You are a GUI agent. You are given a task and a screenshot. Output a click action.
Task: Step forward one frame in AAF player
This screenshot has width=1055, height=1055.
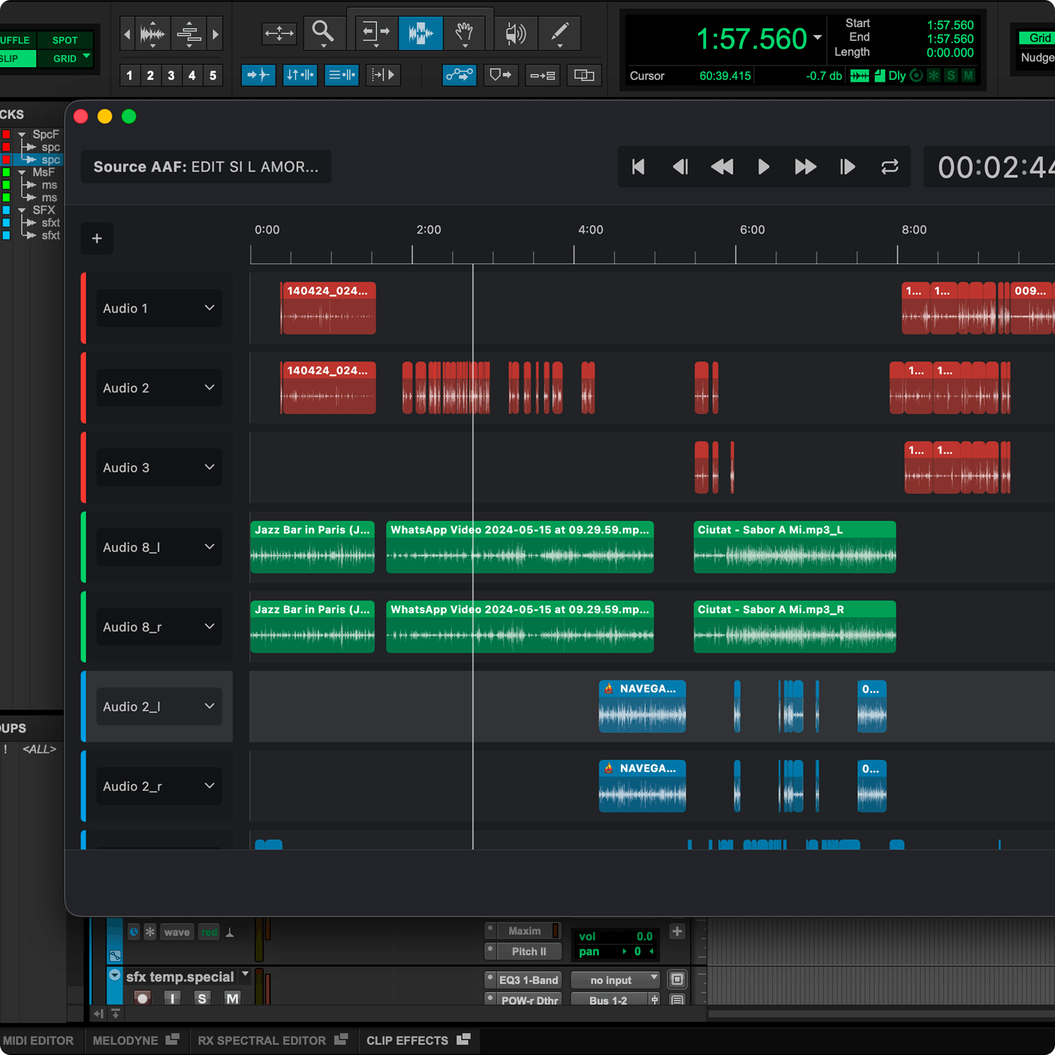(848, 167)
